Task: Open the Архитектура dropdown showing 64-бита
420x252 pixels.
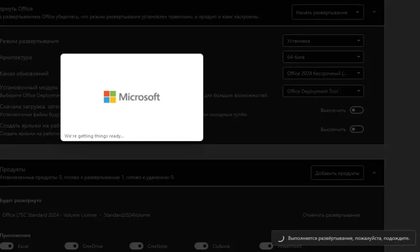Action: click(323, 57)
